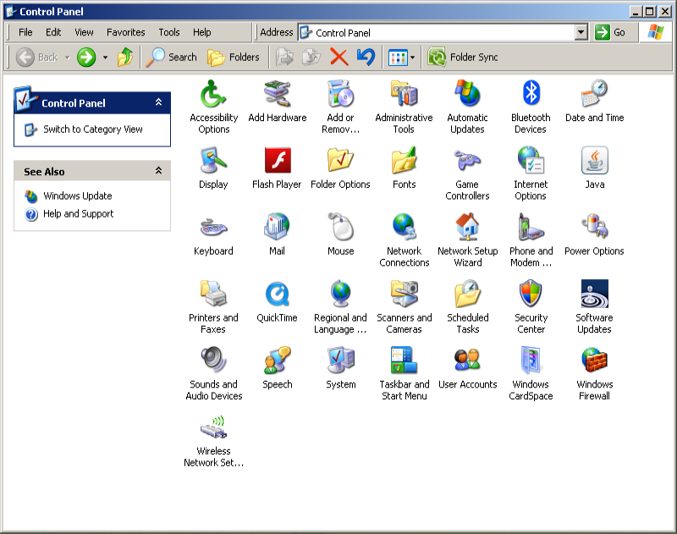Open the File menu
Screen dimensions: 677x534
click(x=25, y=32)
